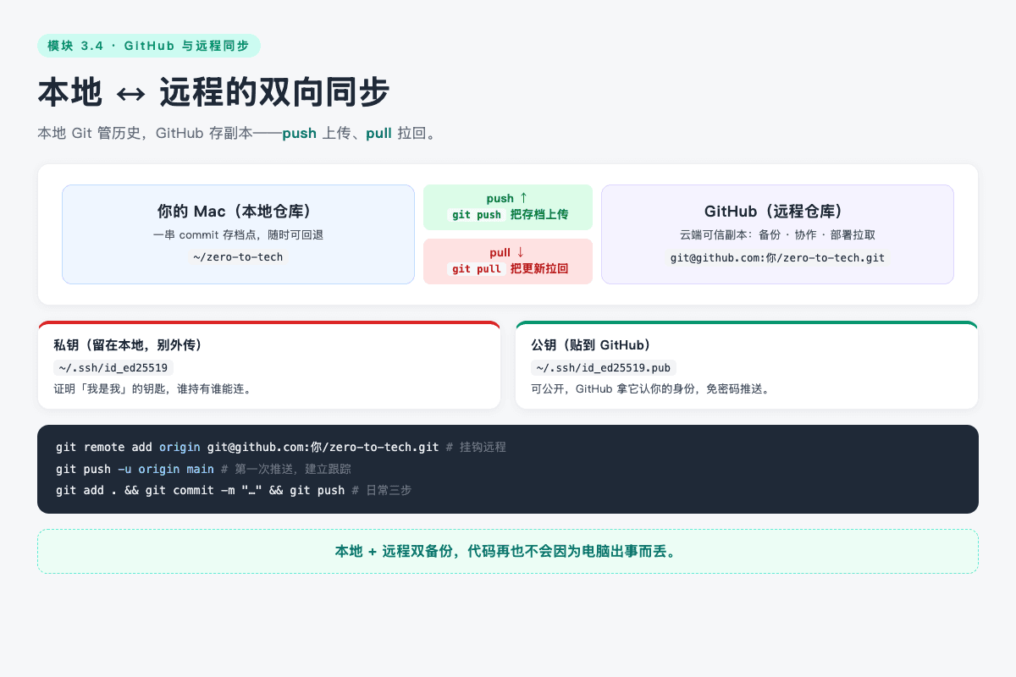Click the '私钥（留在本地，别外传）' heading
Screen dimensions: 1016x677
point(128,345)
